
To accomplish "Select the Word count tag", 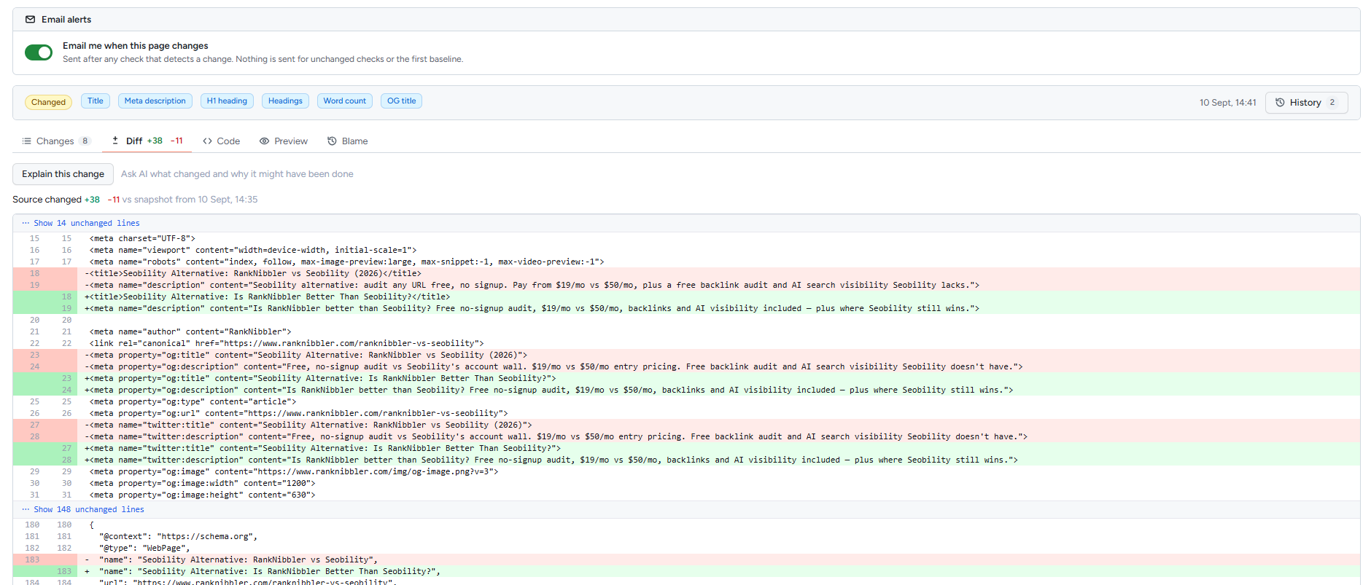I will 344,101.
